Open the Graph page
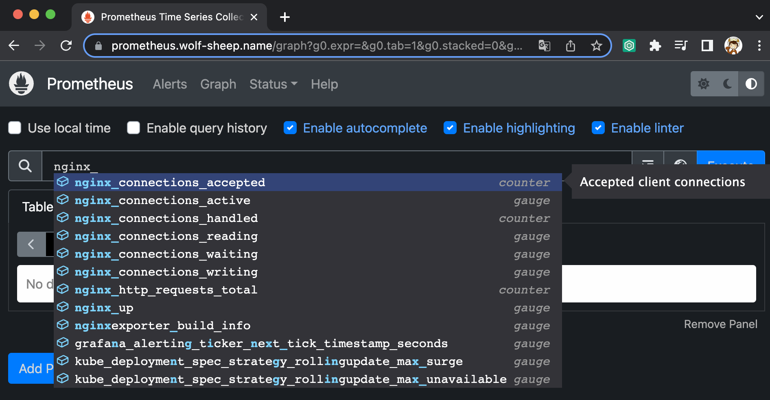Viewport: 770px width, 400px height. tap(218, 84)
